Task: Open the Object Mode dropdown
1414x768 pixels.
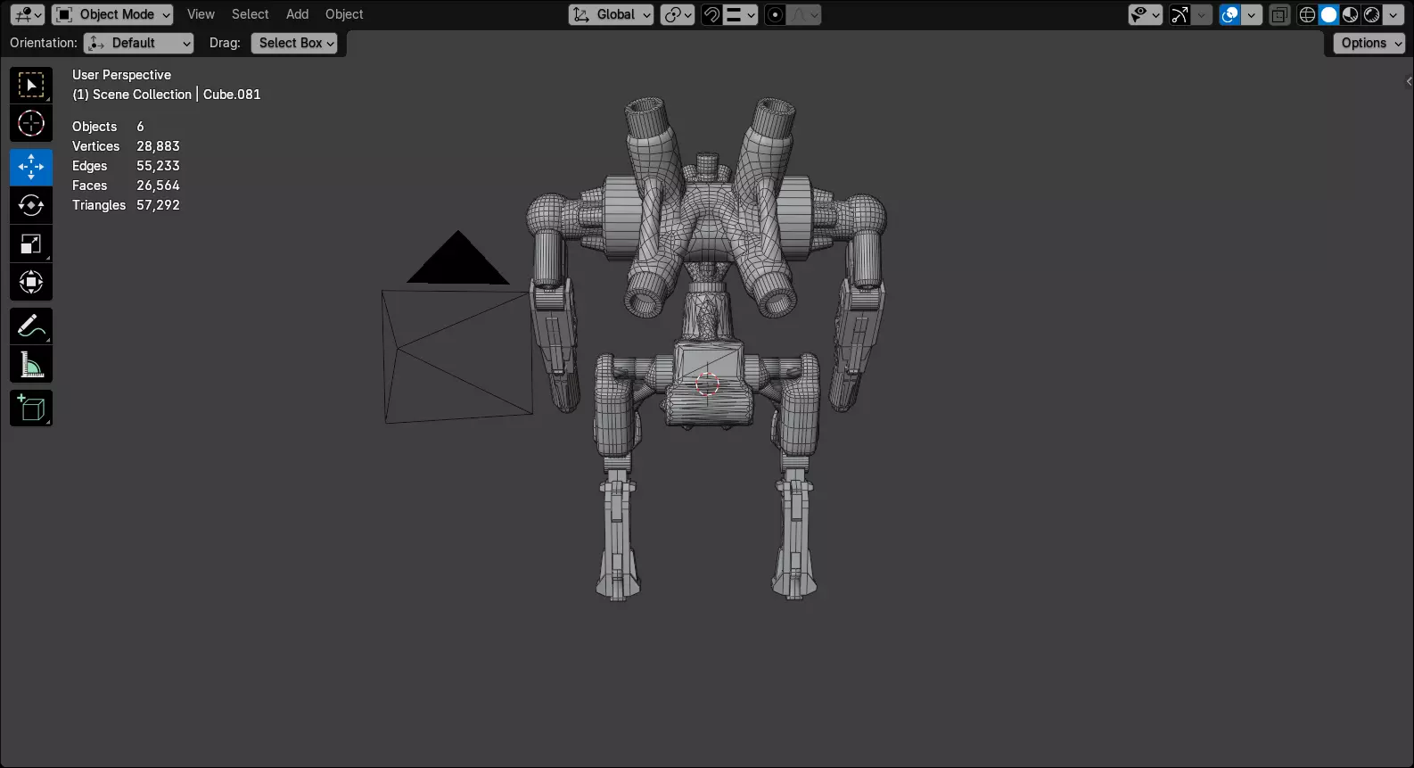Action: click(x=112, y=14)
